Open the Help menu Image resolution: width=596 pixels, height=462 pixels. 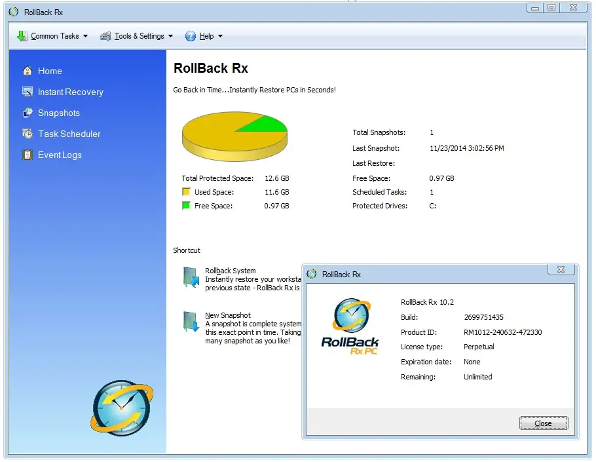pyautogui.click(x=204, y=36)
